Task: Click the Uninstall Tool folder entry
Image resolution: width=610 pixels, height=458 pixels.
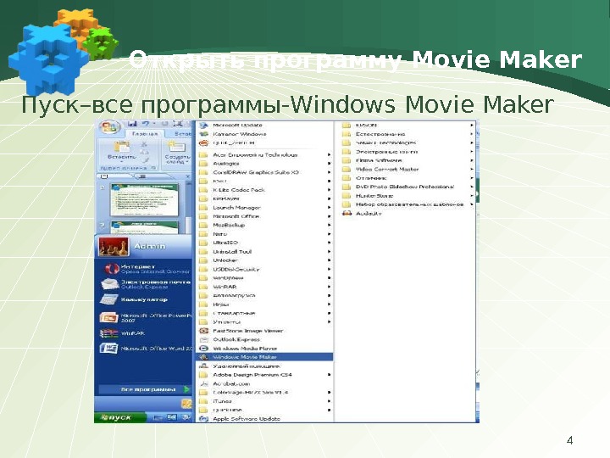Action: 264,252
